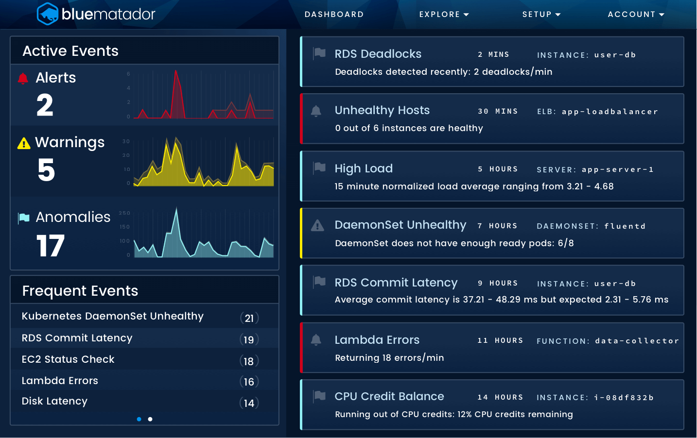
Task: Select EC2 Status Check from Frequent Events
Action: [68, 359]
